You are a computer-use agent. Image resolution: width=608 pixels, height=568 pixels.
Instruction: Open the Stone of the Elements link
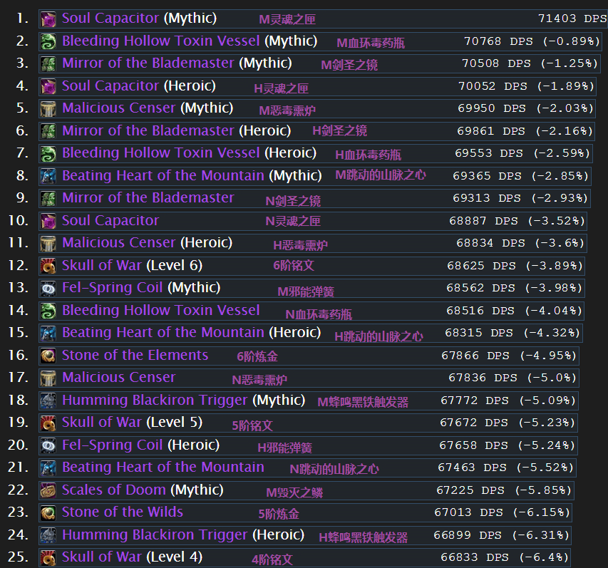pos(135,355)
